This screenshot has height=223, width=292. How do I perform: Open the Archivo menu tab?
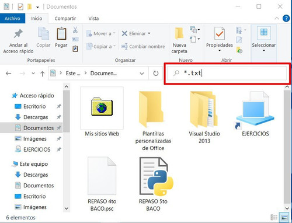[x=12, y=19]
